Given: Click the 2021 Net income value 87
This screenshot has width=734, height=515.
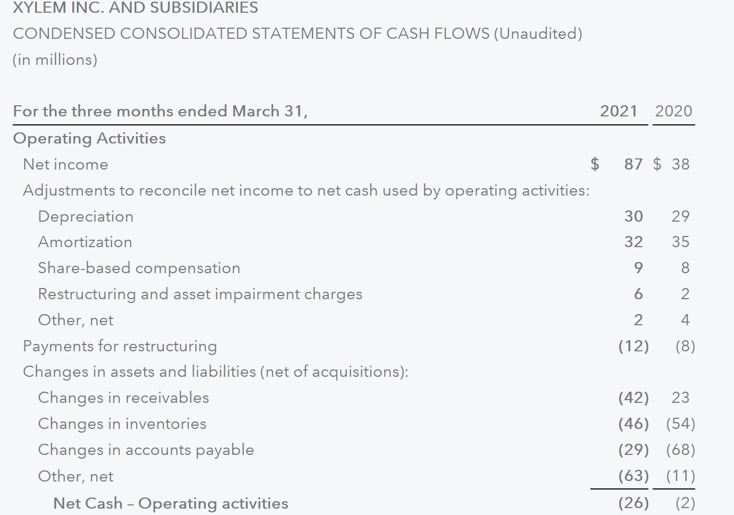Looking at the screenshot, I should [x=633, y=164].
